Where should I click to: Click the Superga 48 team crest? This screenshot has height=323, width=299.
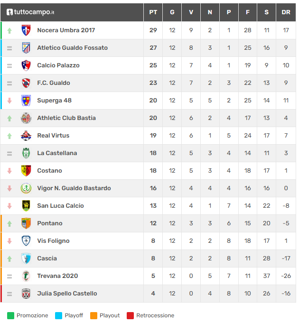click(x=26, y=101)
